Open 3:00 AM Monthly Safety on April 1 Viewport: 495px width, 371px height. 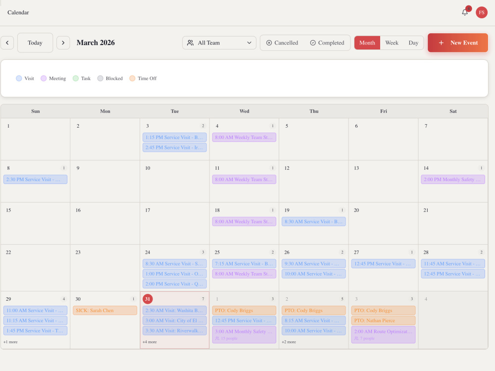pos(244,335)
